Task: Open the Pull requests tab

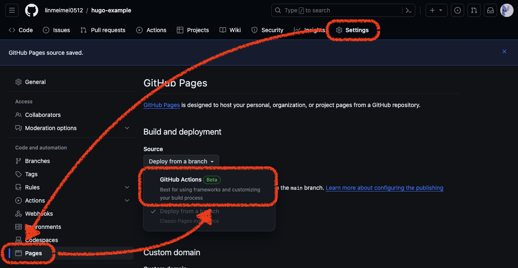Action: point(103,30)
